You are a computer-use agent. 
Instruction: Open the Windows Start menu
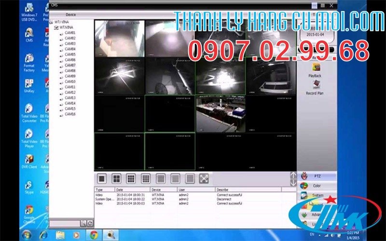(27, 235)
